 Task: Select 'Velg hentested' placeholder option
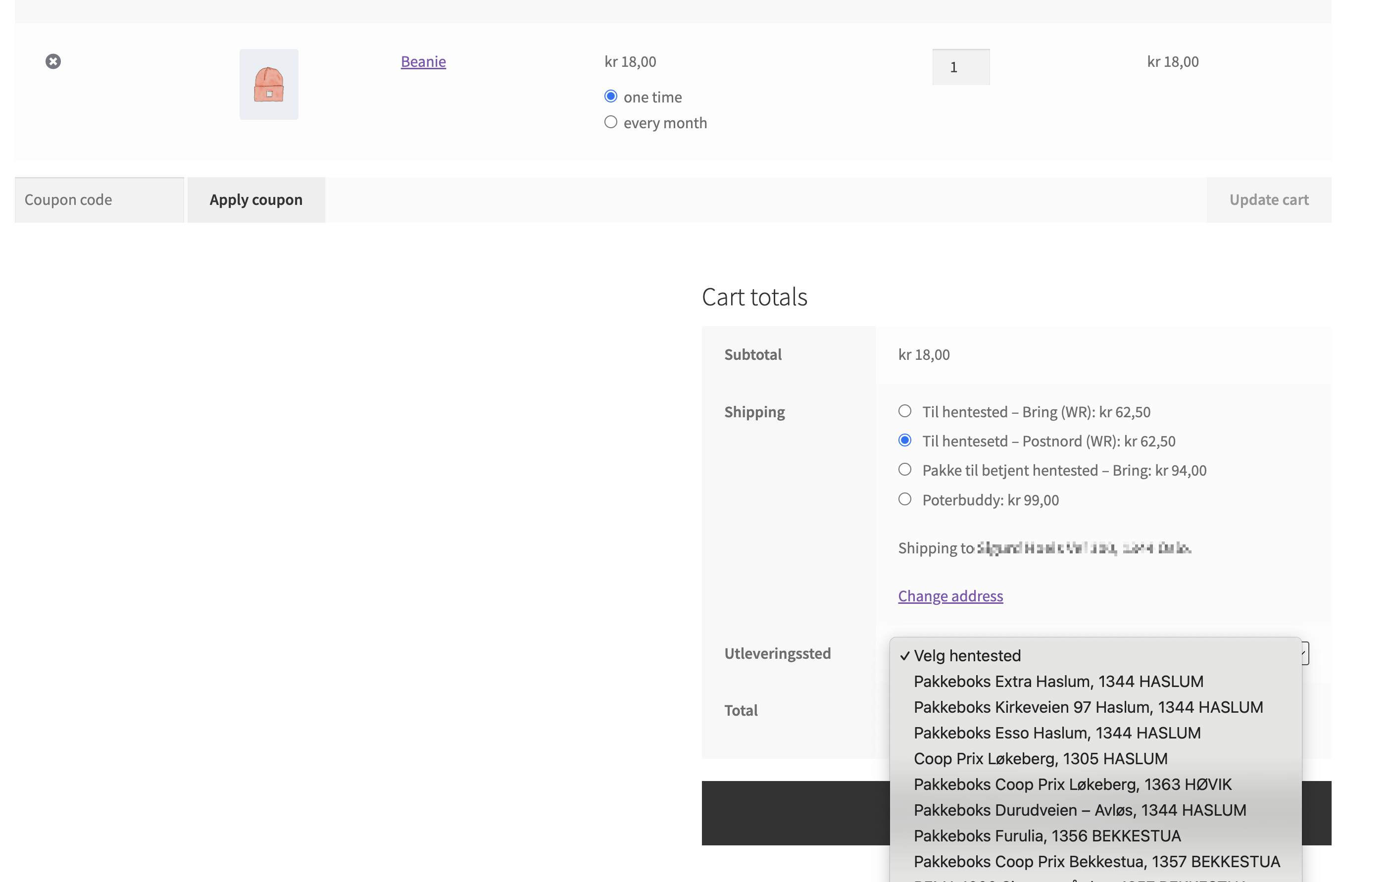click(1095, 656)
